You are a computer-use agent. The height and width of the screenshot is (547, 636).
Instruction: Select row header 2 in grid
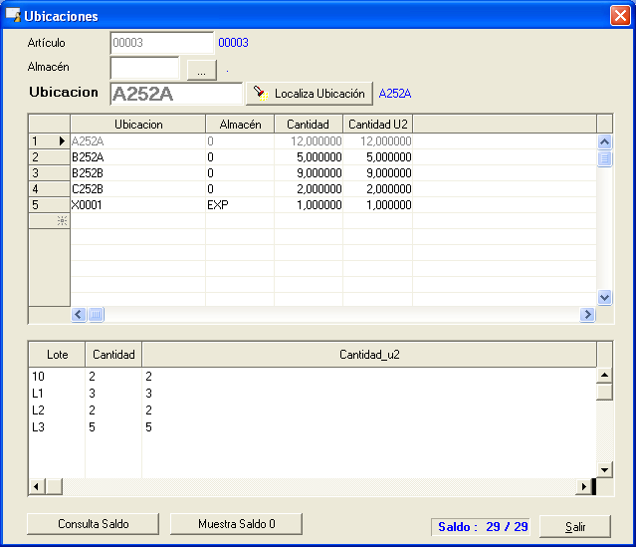point(49,157)
